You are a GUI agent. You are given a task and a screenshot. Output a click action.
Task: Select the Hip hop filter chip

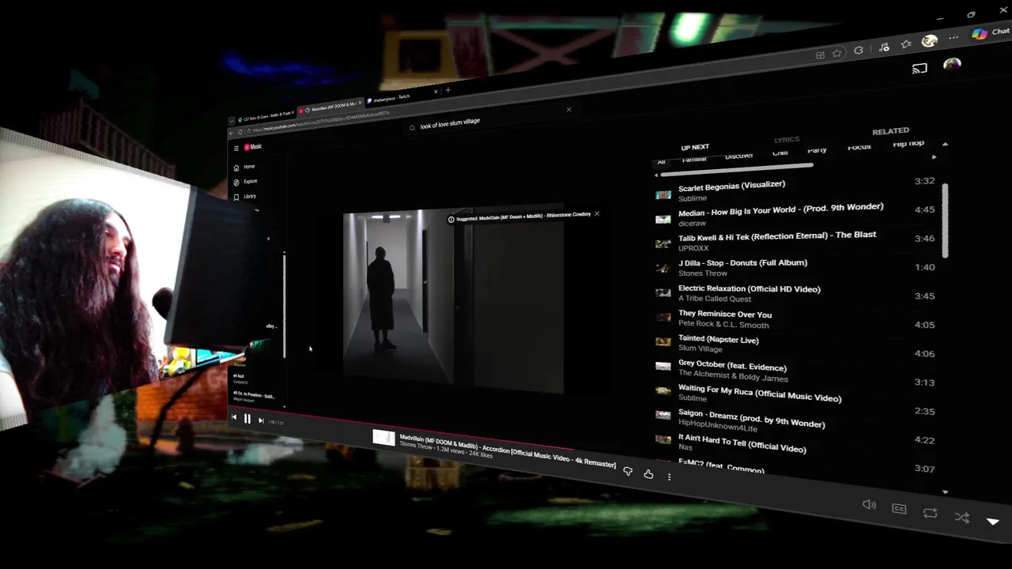[x=908, y=143]
